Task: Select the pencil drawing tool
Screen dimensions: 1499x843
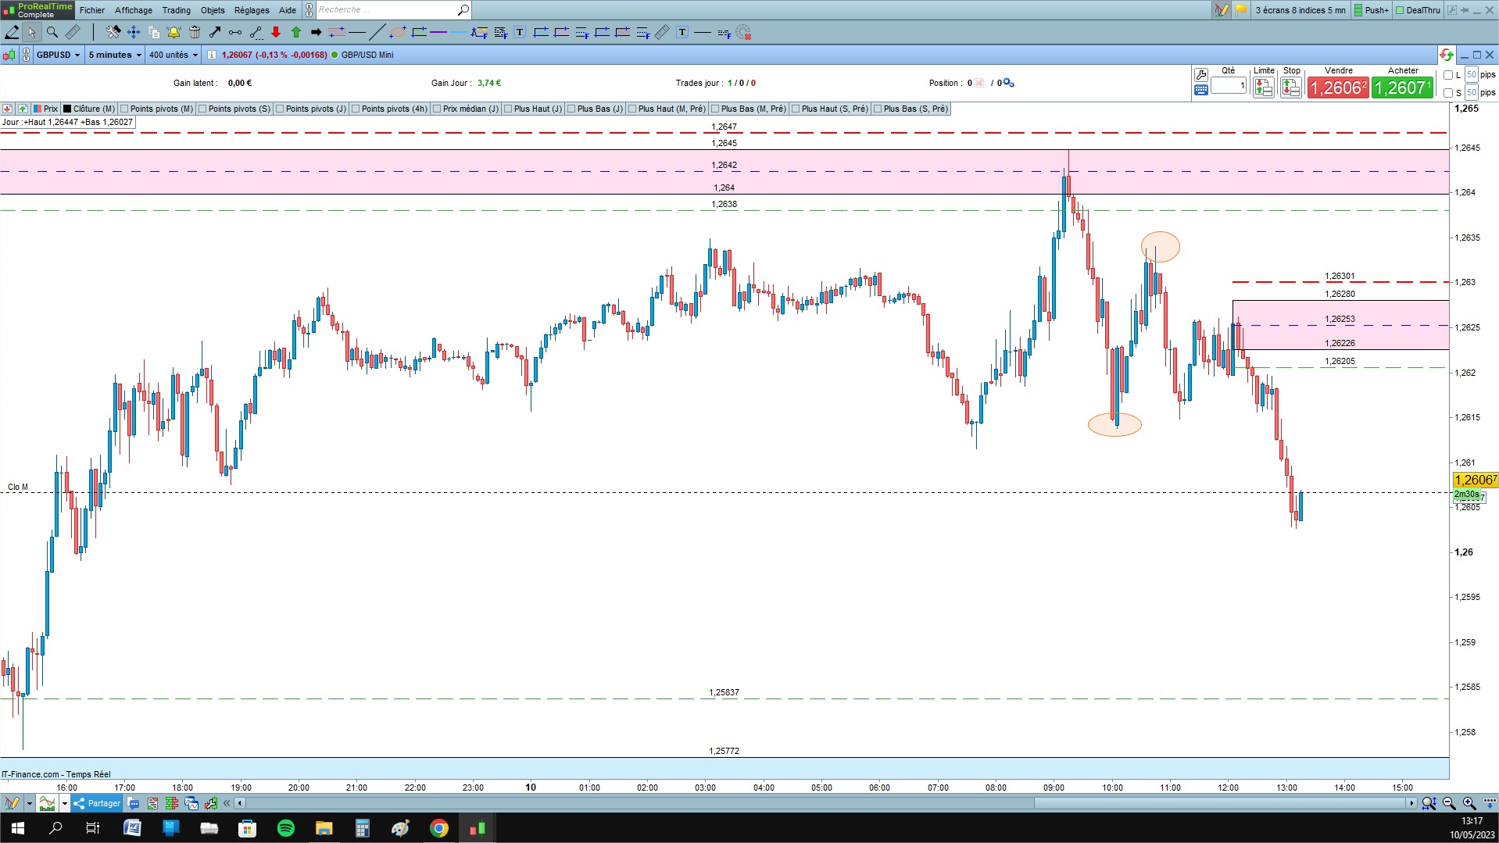Action: coord(12,32)
